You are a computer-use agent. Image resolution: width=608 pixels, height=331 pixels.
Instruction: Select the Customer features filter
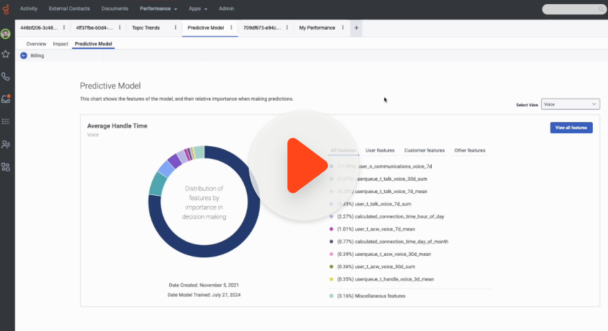[424, 150]
